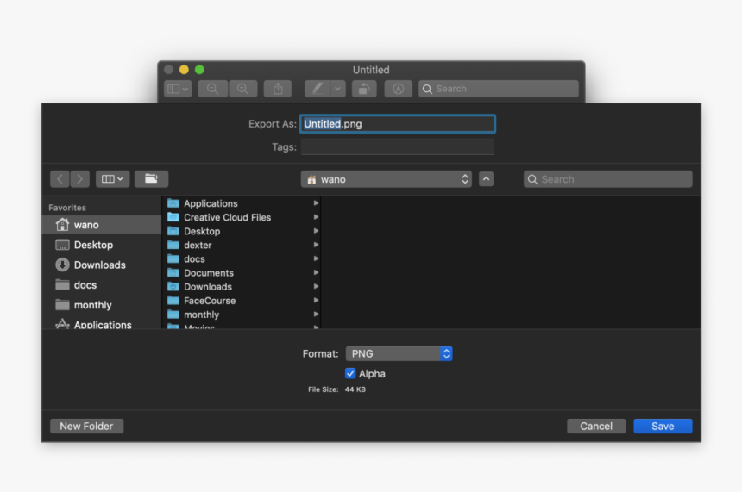Collapse the dialog with the chevron button
The image size is (742, 492).
tap(487, 179)
